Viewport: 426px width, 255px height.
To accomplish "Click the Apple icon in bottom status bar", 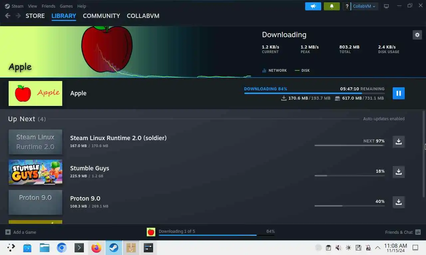I will pos(151,232).
